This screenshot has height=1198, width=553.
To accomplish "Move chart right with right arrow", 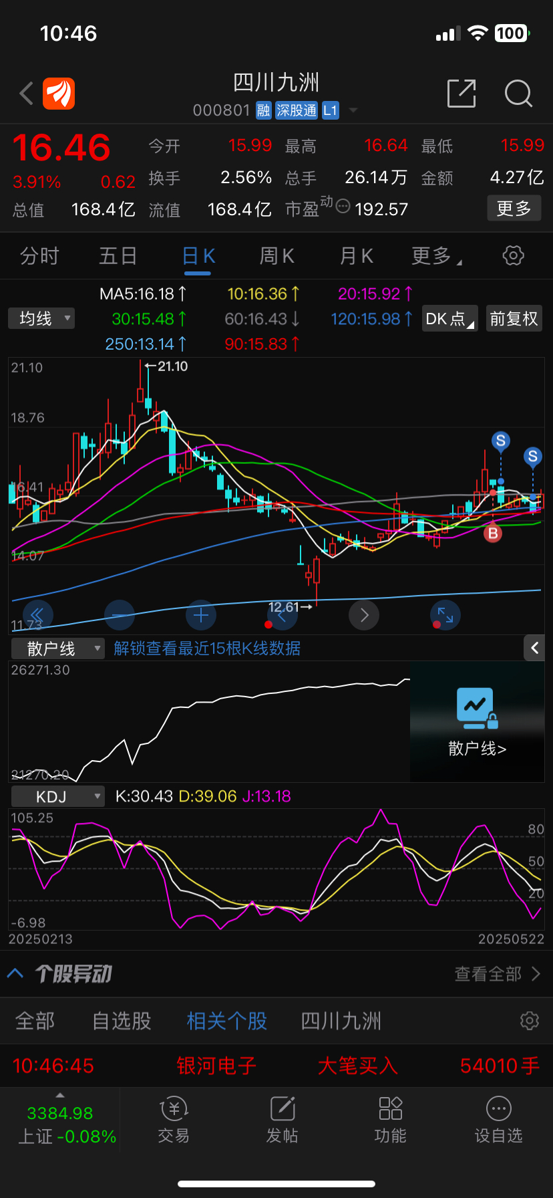I will click(364, 615).
